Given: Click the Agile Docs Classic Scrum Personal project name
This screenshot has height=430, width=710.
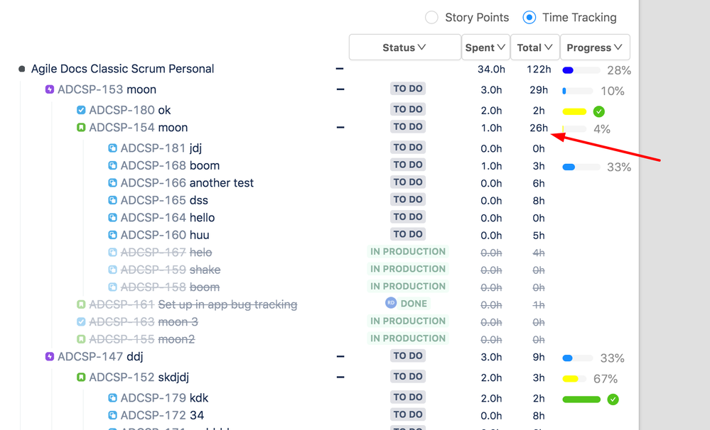Looking at the screenshot, I should pos(122,69).
